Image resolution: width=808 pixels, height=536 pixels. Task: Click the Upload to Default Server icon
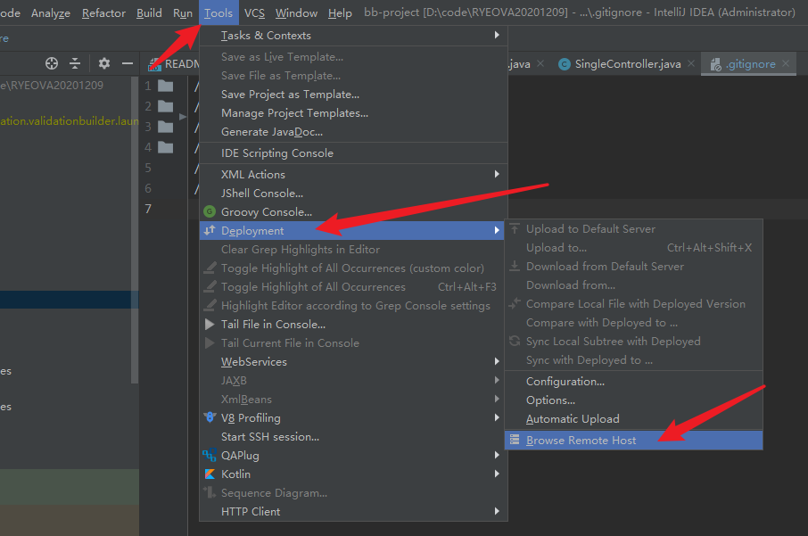(x=515, y=228)
